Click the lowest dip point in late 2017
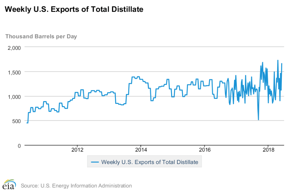This screenshot has width=289, height=192. point(258,119)
